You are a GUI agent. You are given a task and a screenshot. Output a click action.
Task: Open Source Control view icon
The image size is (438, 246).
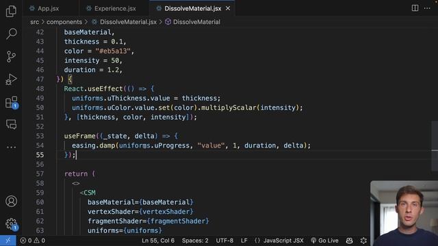tap(11, 57)
